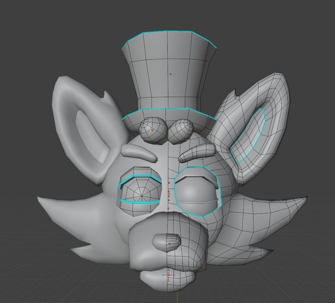Select the lower jaw mesh

coord(168,281)
